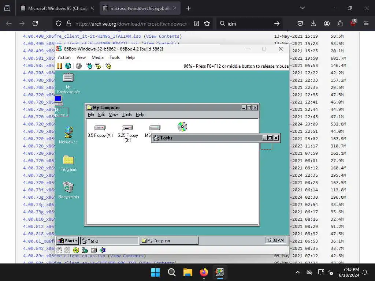
Task: Click the Save to Pocket icon
Action: [300, 23]
